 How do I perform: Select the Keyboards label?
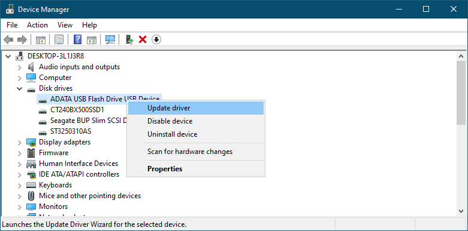pyautogui.click(x=56, y=185)
